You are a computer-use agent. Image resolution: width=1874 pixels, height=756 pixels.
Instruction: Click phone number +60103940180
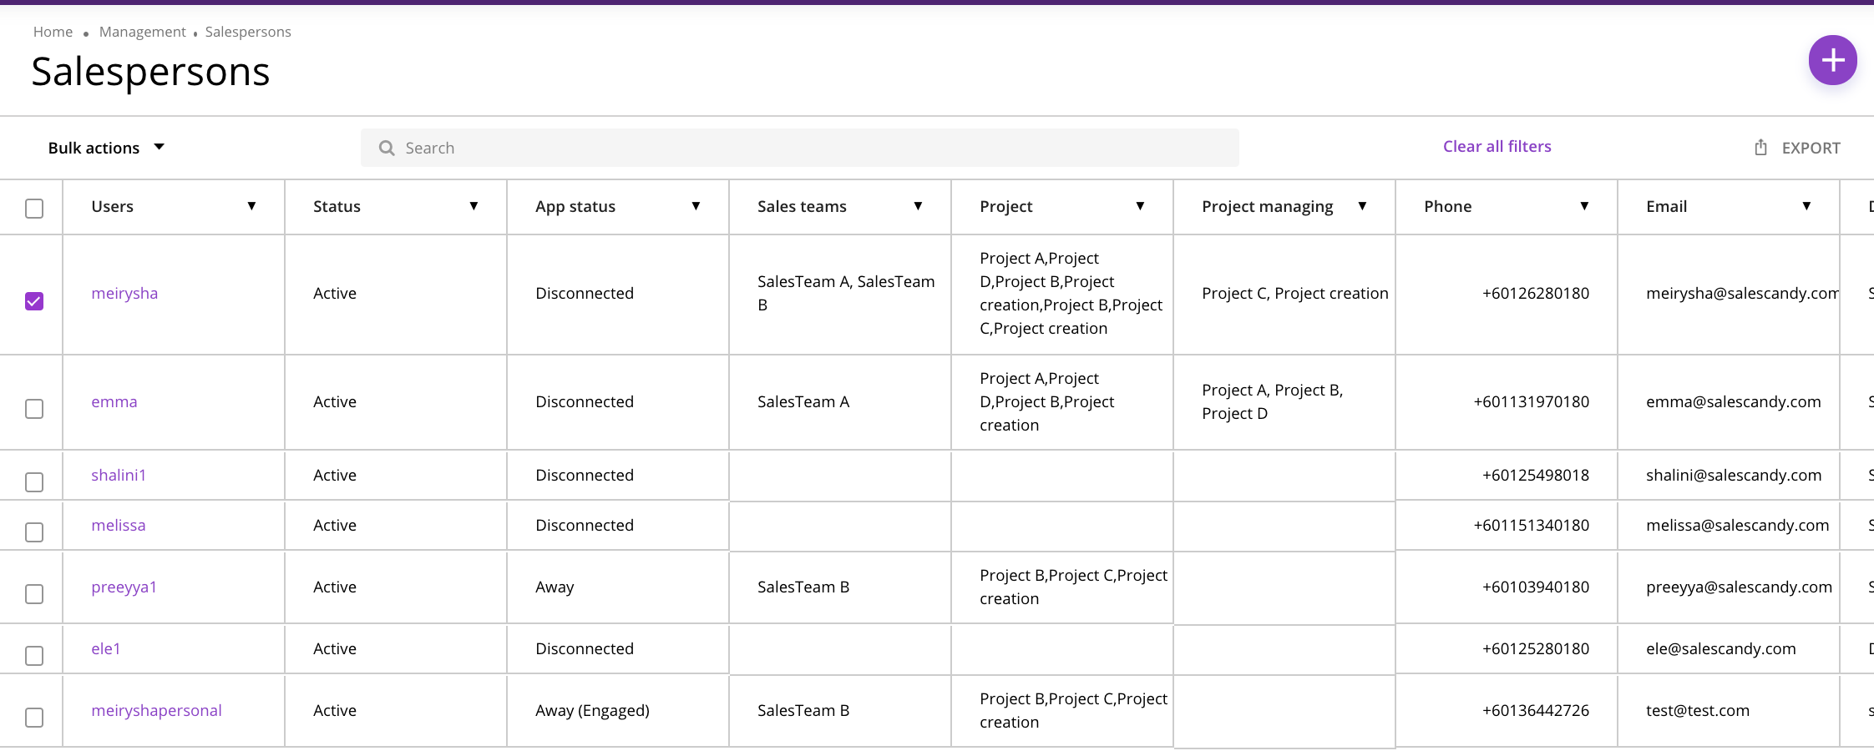[1535, 587]
